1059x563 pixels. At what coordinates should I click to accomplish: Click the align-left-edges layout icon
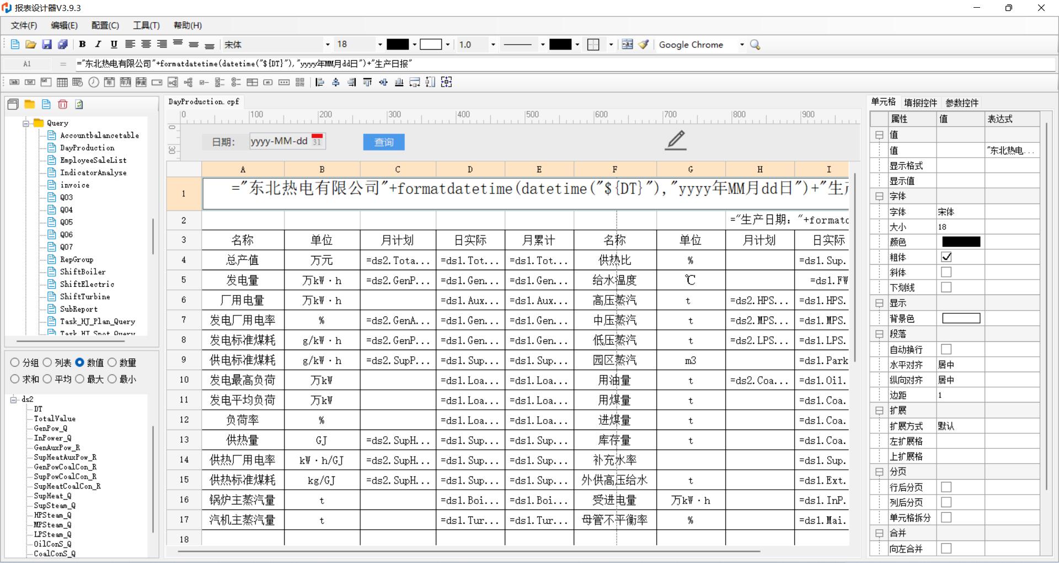point(320,82)
